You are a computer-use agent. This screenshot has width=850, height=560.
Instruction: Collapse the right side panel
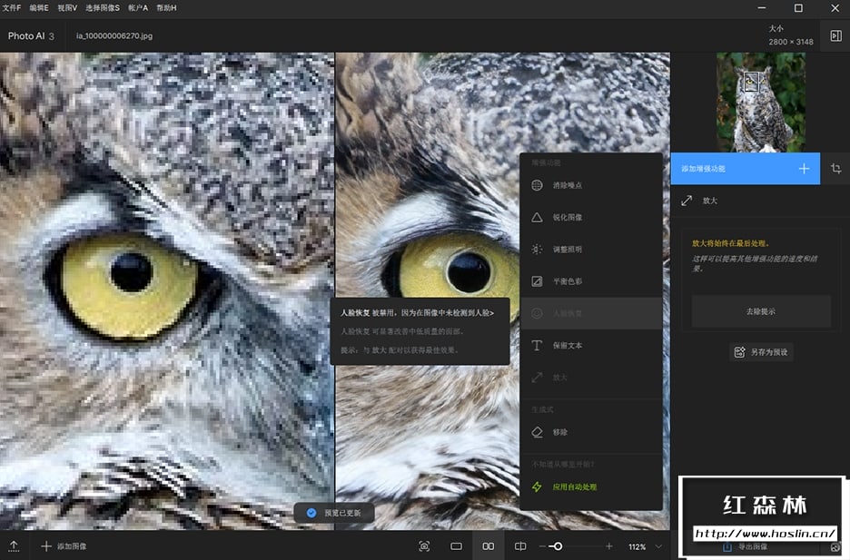pyautogui.click(x=835, y=36)
